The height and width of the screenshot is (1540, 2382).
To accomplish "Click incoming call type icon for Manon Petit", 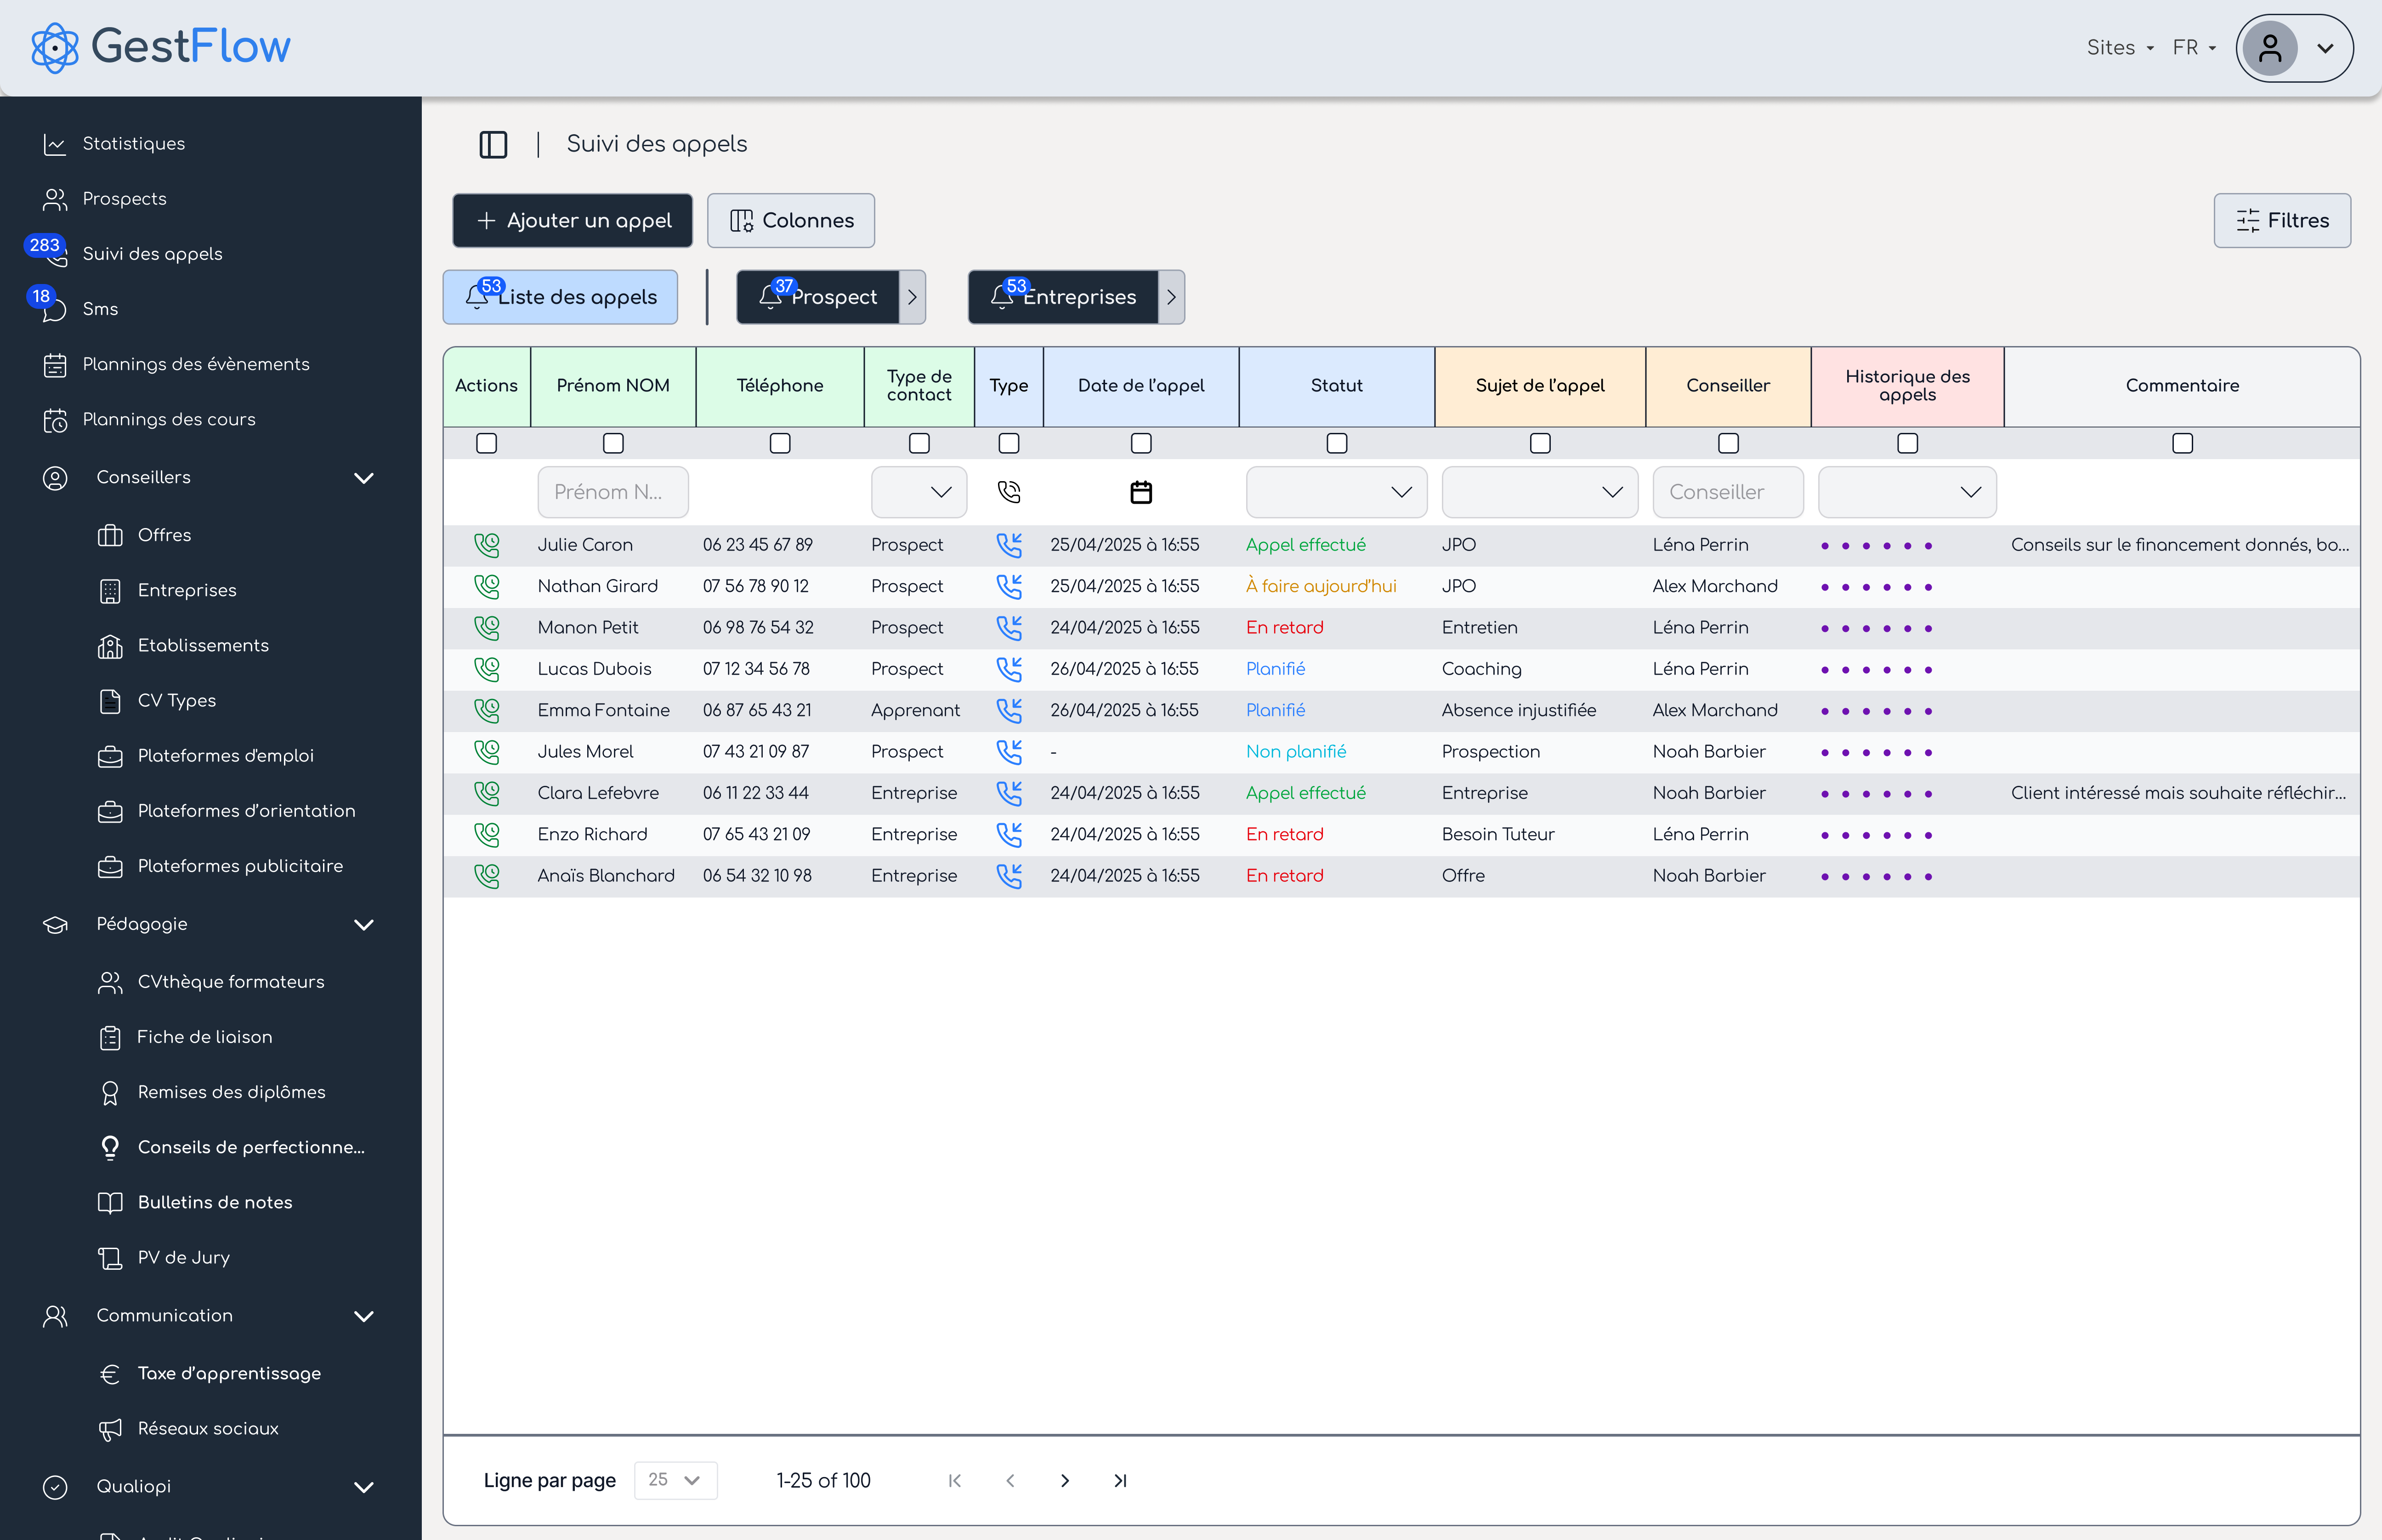I will pyautogui.click(x=1009, y=628).
